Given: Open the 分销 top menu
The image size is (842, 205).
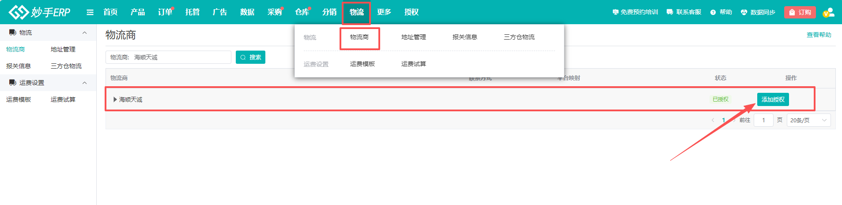Looking at the screenshot, I should [329, 12].
